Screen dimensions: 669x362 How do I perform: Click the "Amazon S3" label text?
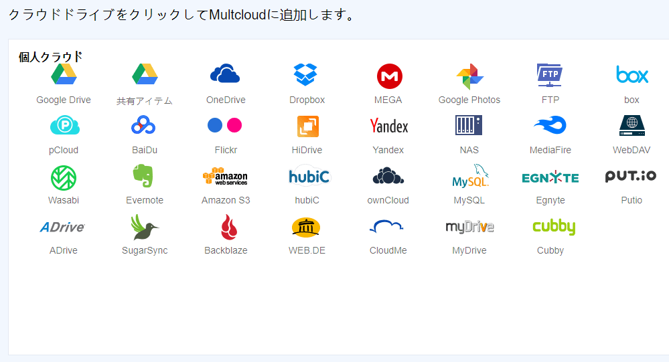pos(226,200)
